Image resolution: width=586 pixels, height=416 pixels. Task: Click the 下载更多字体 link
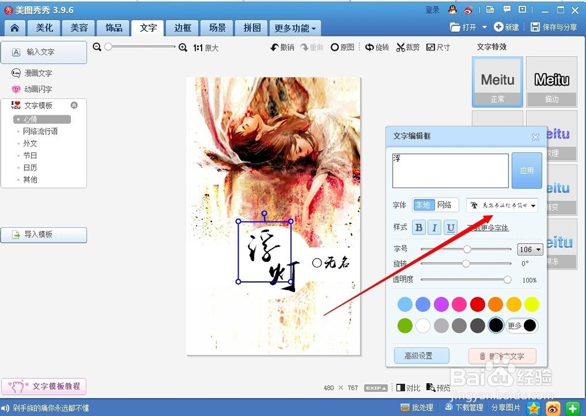tap(488, 227)
